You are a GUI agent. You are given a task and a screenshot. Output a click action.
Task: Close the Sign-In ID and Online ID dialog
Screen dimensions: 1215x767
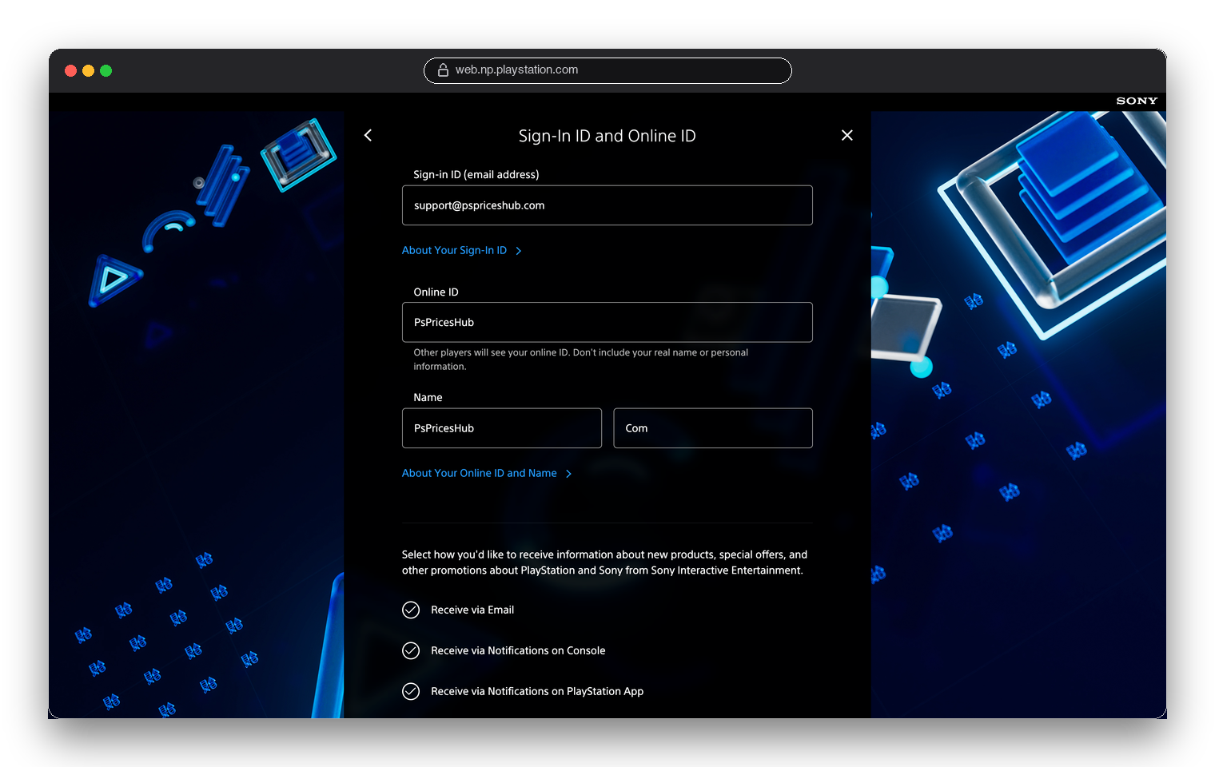[847, 136]
